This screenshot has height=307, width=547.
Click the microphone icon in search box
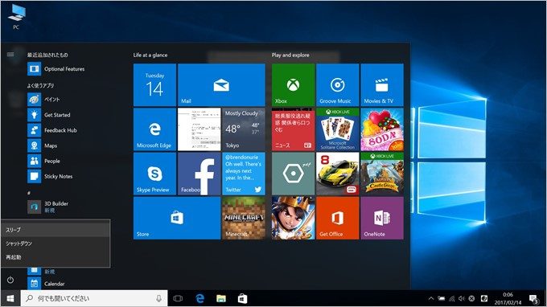coord(158,299)
